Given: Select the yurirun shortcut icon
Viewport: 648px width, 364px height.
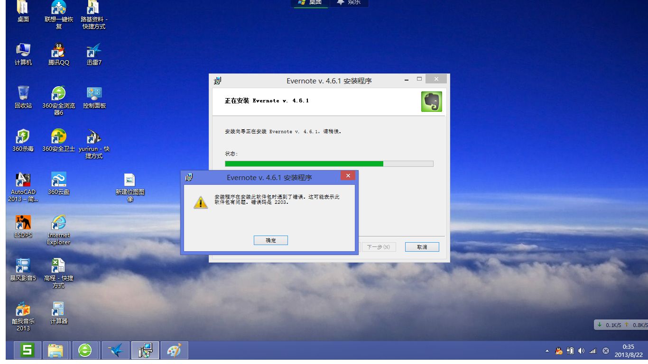Looking at the screenshot, I should click(x=94, y=144).
